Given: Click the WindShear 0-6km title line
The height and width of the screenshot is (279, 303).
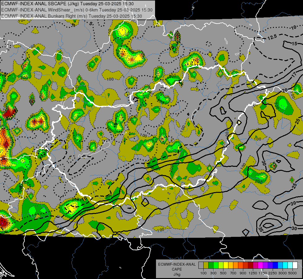Looking at the screenshot, I should (77, 10).
